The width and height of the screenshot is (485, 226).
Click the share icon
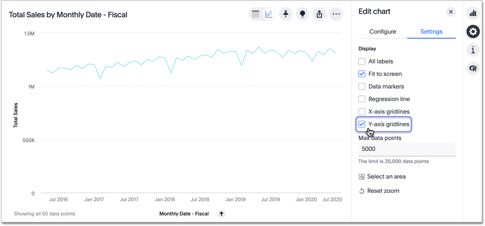pyautogui.click(x=319, y=14)
